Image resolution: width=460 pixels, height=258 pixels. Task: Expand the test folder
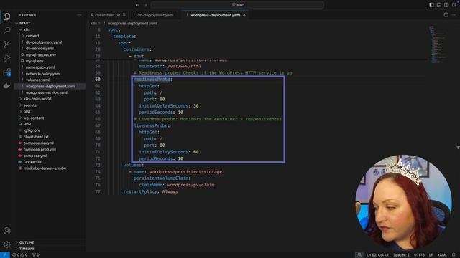27,112
